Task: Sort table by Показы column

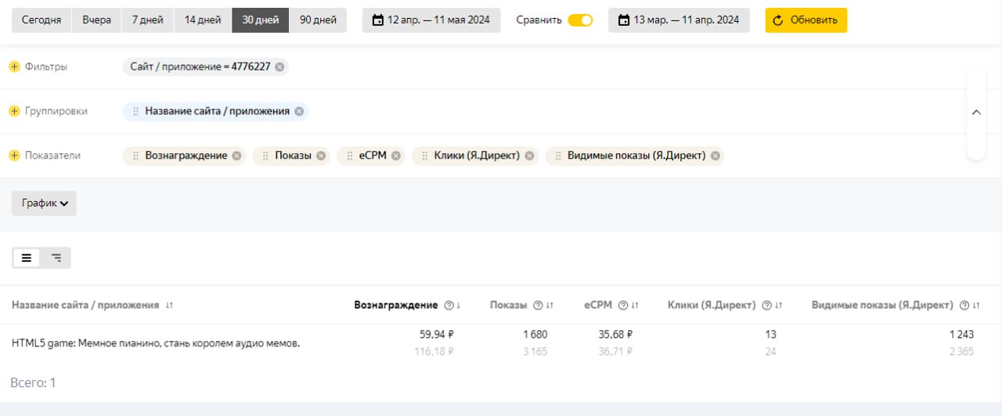Action: tap(550, 305)
